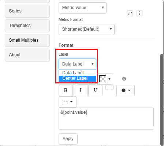Click the expand editor arrows icon

(x=130, y=13)
